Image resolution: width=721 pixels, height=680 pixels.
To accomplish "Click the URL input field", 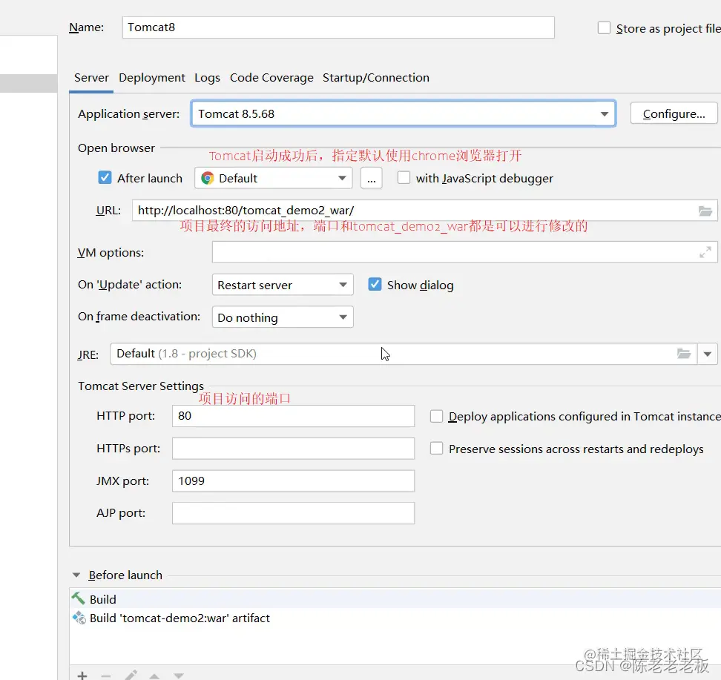I will pos(424,210).
